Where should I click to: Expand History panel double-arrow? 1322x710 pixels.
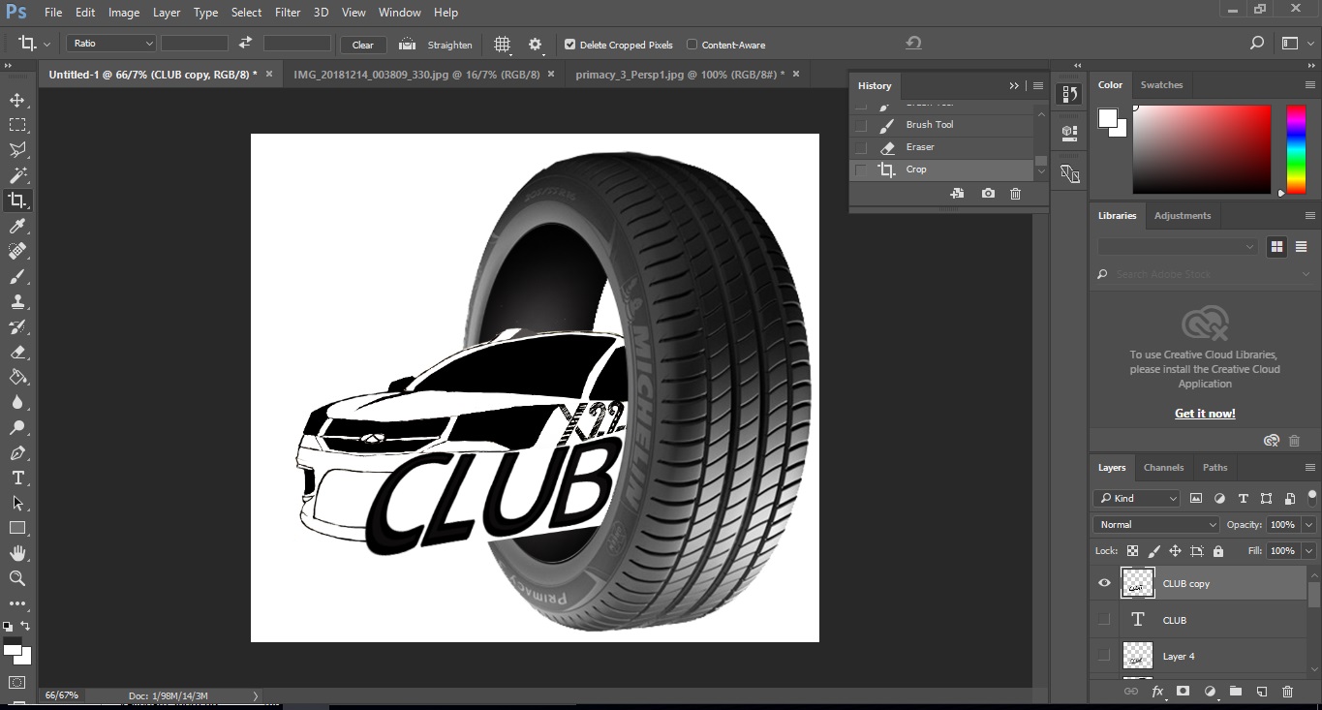1014,85
